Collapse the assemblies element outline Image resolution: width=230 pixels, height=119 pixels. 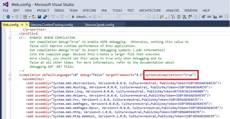coord(10,79)
